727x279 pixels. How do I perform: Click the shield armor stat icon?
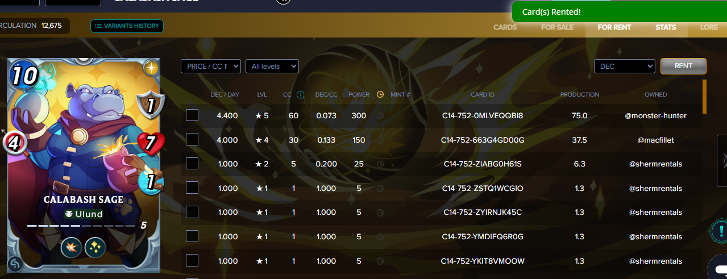point(151,106)
